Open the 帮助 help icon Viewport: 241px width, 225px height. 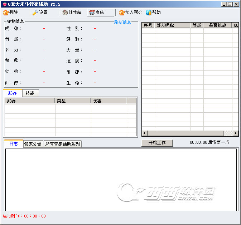[x=149, y=13]
